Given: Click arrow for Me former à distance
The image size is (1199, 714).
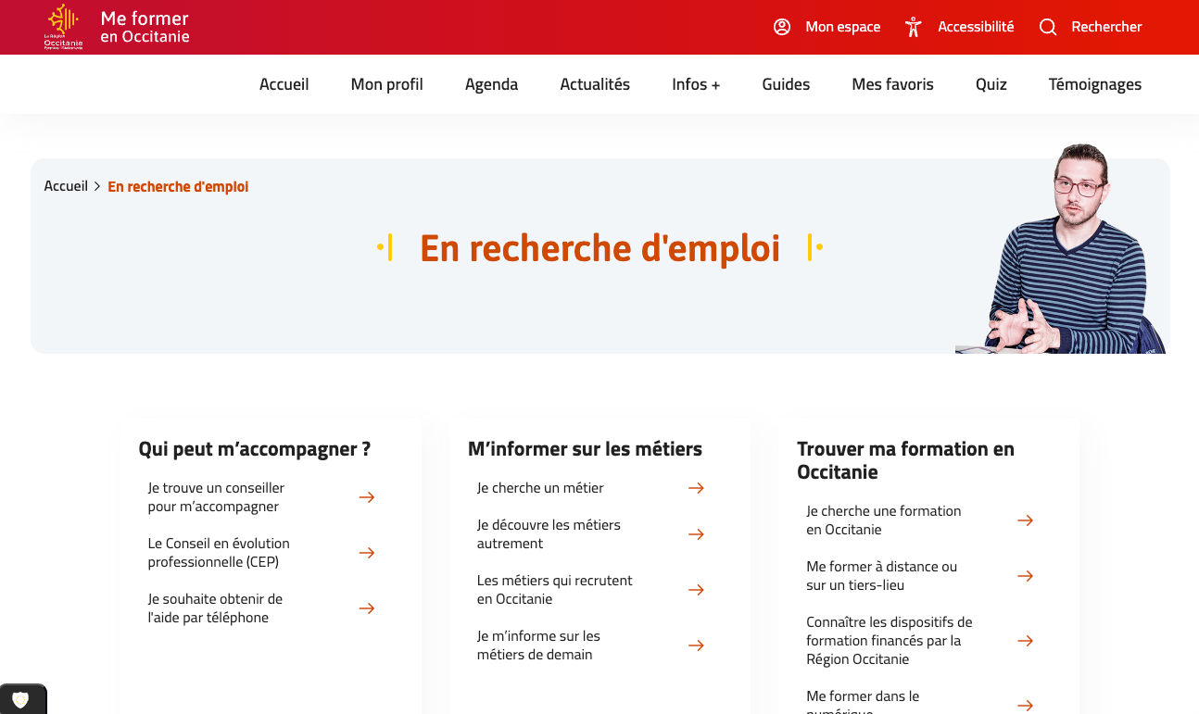Looking at the screenshot, I should point(1025,576).
